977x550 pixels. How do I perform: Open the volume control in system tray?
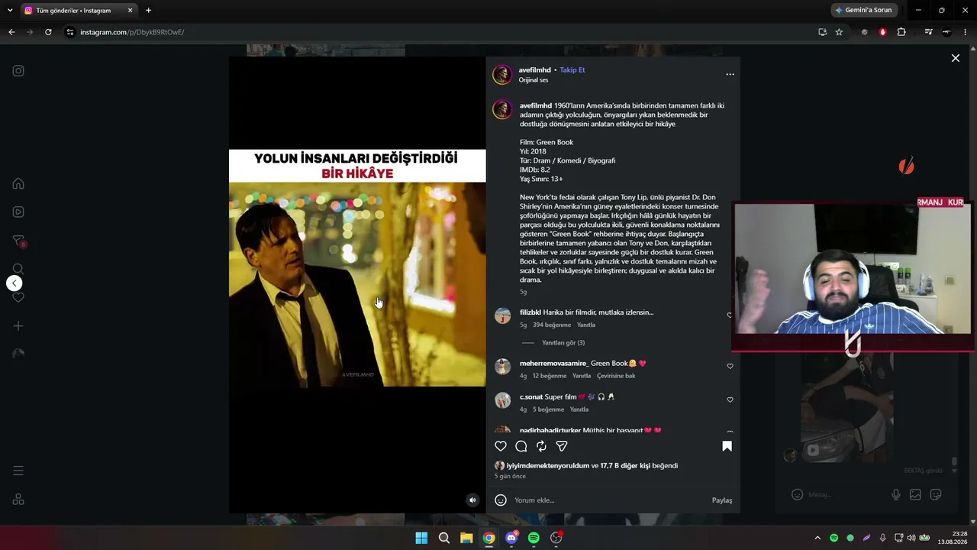pyautogui.click(x=911, y=538)
